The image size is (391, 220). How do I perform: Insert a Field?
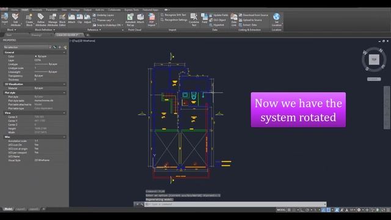point(205,18)
